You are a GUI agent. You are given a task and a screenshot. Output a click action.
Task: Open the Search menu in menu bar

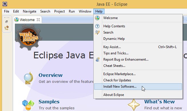[x=45, y=11]
